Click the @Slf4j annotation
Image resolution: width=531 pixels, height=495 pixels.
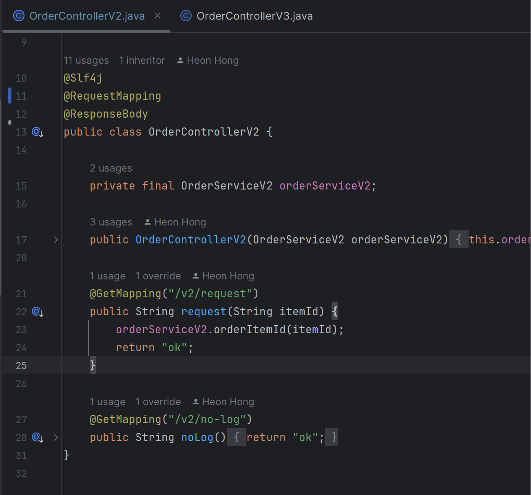point(83,78)
